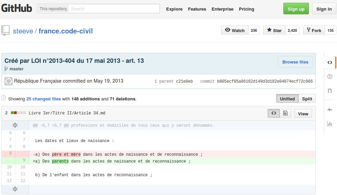
Task: Click the repository book icon
Action: (5, 30)
